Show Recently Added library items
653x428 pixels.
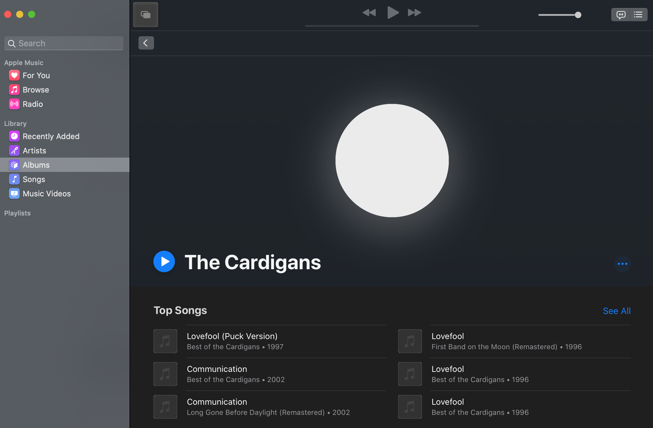(51, 136)
